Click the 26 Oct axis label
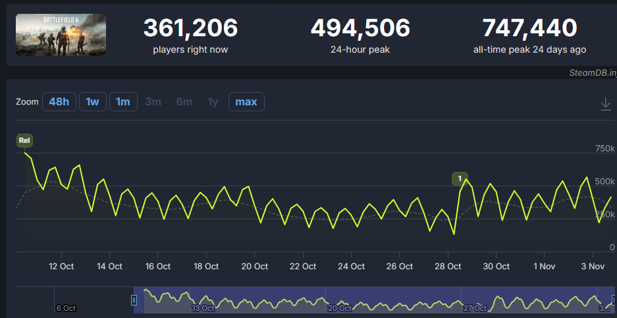This screenshot has width=617, height=318. click(400, 267)
